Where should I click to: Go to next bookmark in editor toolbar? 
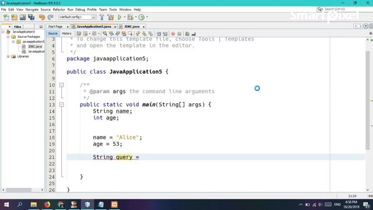pyautogui.click(x=144, y=34)
